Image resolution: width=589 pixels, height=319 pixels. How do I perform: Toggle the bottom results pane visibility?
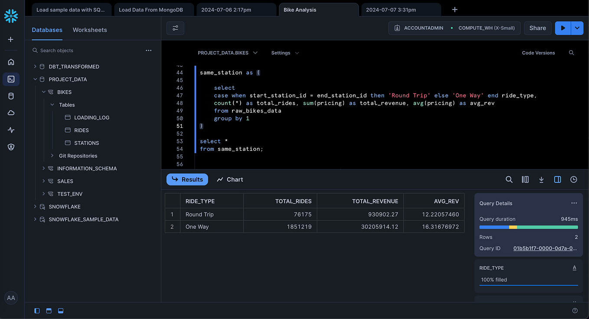[x=60, y=310]
